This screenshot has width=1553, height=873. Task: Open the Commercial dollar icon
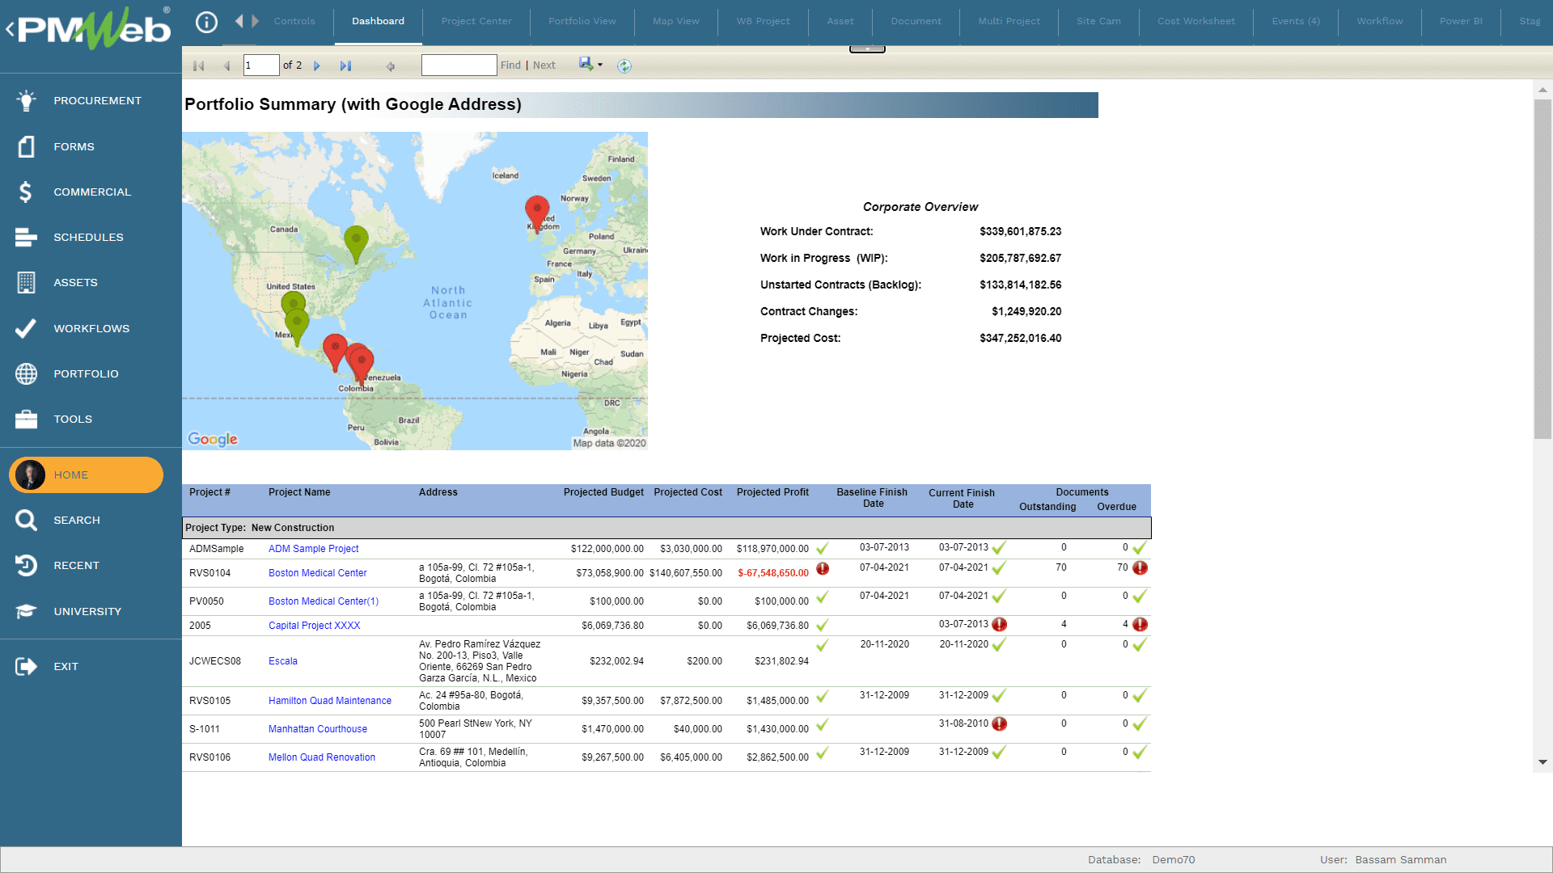pos(26,192)
